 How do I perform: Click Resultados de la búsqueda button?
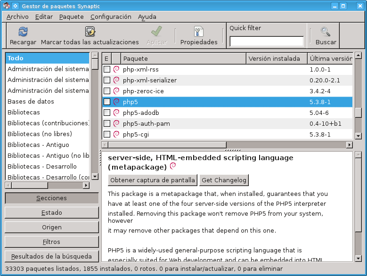tap(52, 256)
